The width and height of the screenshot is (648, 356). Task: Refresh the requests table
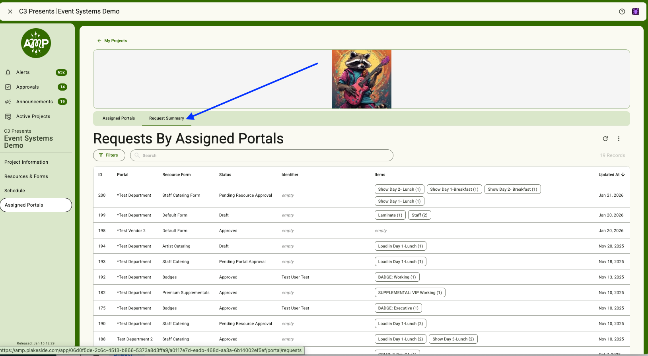pyautogui.click(x=605, y=139)
